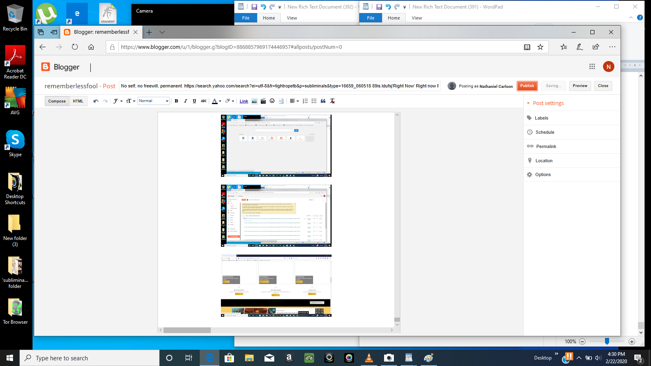Toggle strikethrough formatting
Viewport: 651px width, 366px height.
[x=203, y=101]
